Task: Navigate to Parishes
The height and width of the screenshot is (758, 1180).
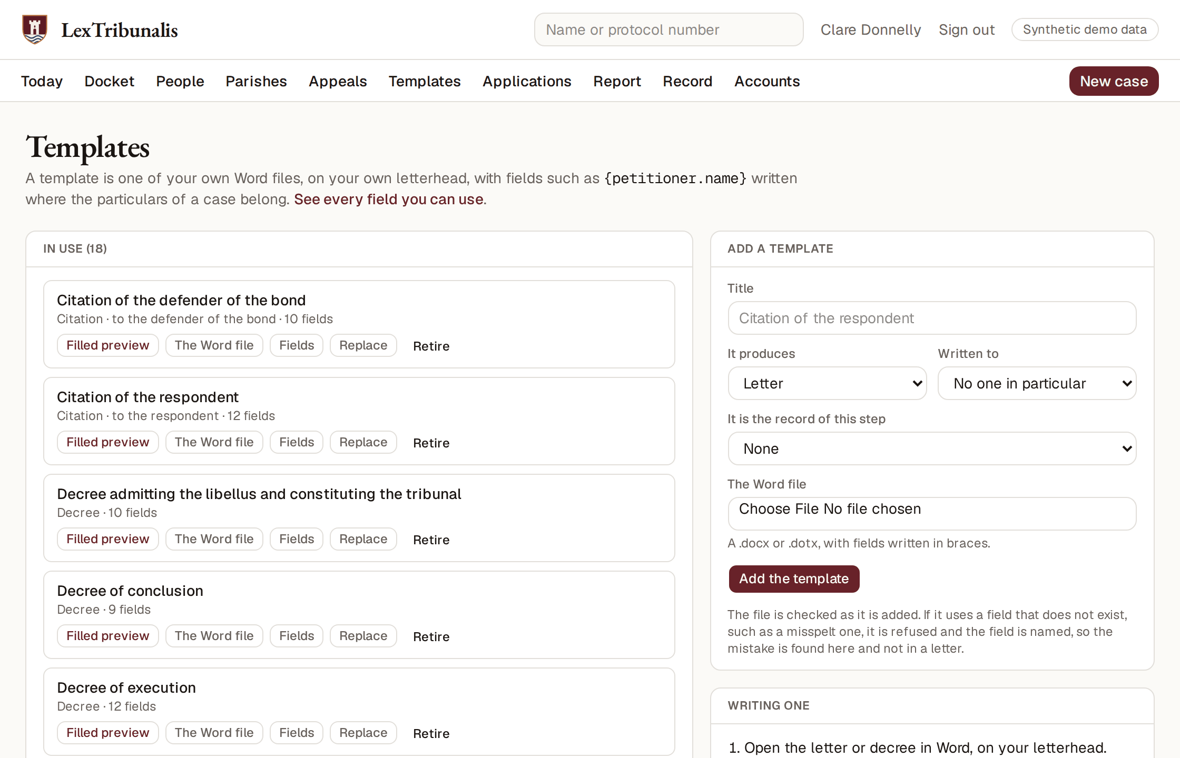Action: [256, 81]
